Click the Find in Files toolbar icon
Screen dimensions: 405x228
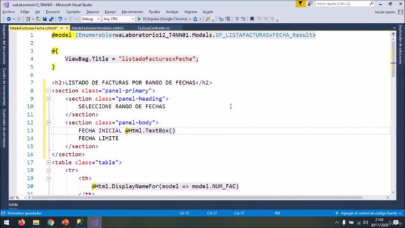coord(208,19)
